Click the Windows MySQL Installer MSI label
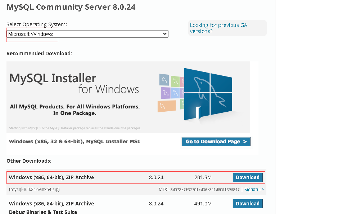Viewport: 347px width, 214px height. (75, 141)
